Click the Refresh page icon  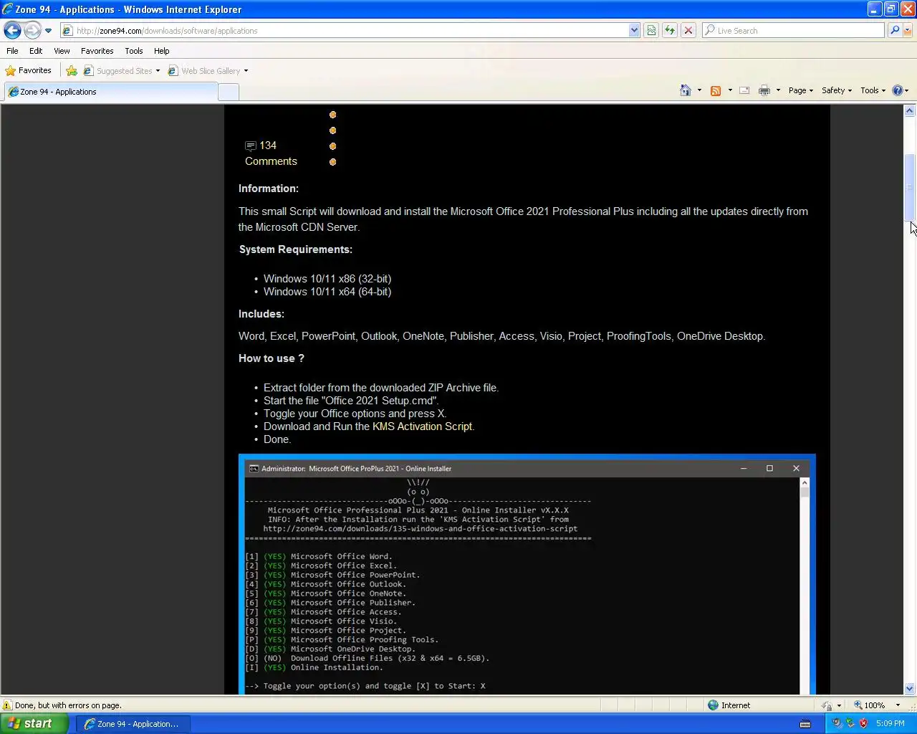pos(670,30)
